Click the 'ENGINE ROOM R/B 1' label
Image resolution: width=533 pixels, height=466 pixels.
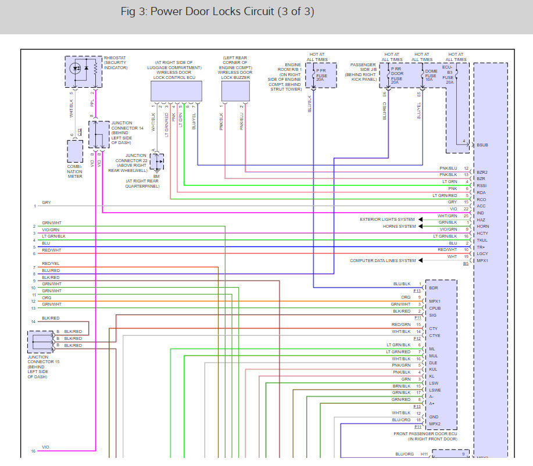289,67
